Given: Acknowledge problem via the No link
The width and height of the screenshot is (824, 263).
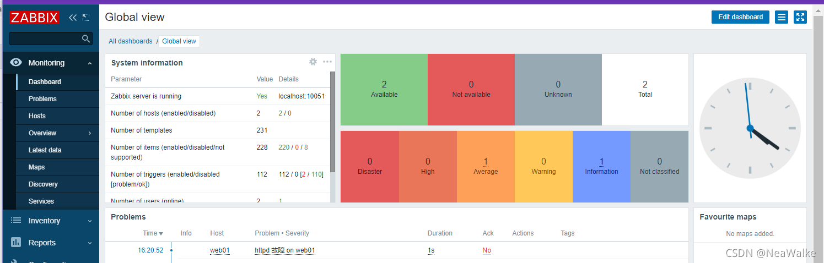Looking at the screenshot, I should [487, 250].
